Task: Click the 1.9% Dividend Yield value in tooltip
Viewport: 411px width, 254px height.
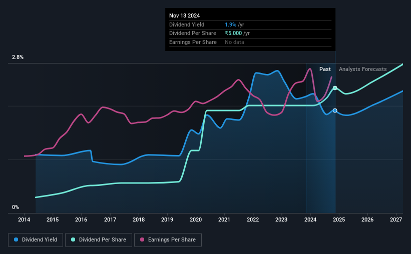Action: tap(230, 24)
